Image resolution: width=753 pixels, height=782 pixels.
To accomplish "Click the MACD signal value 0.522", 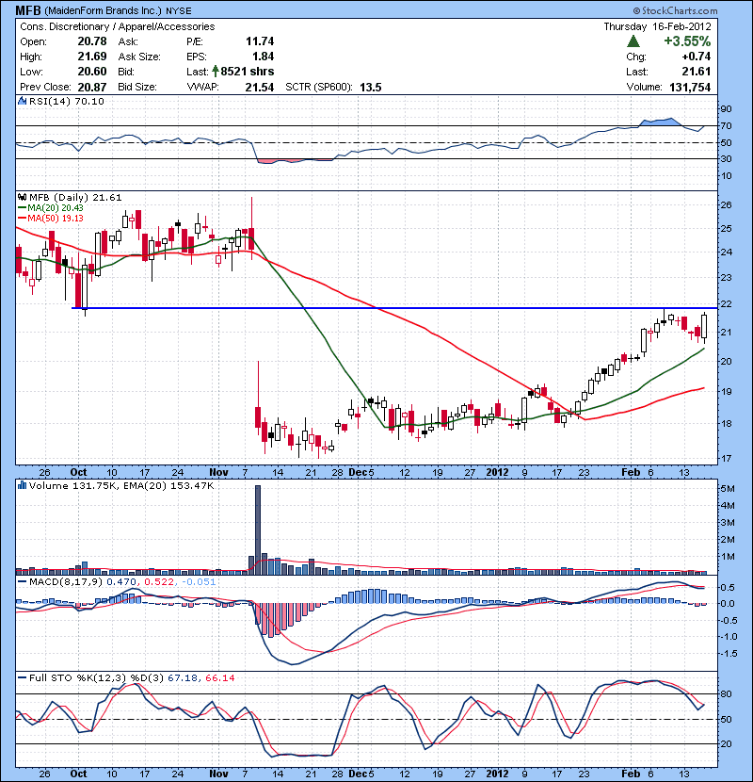I will coord(159,582).
